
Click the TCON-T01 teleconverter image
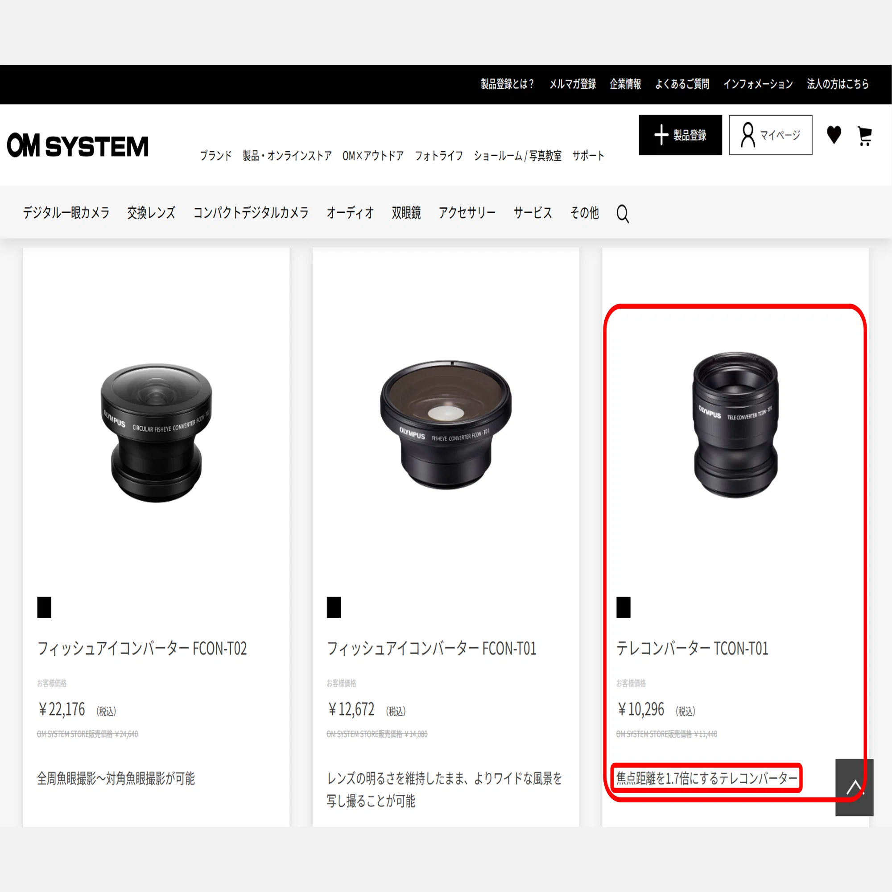735,425
